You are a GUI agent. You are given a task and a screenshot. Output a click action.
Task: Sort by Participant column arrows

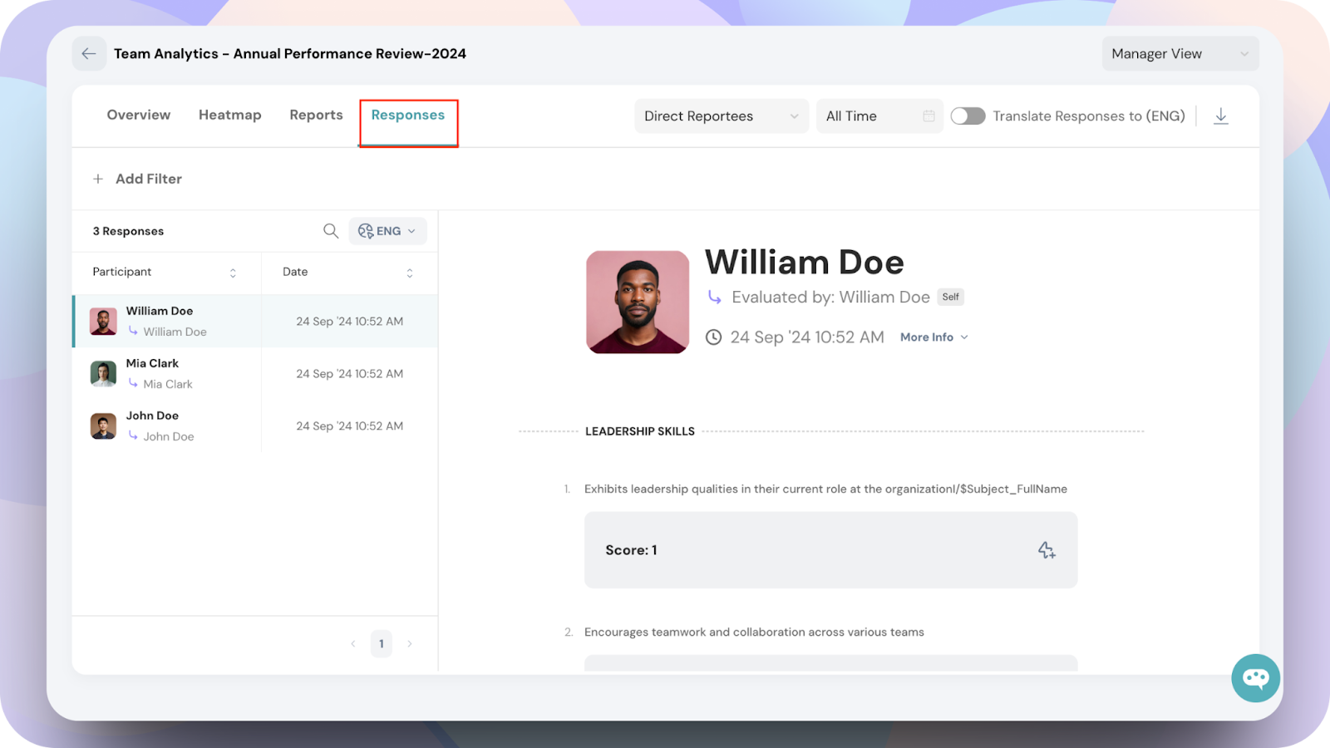pyautogui.click(x=233, y=273)
